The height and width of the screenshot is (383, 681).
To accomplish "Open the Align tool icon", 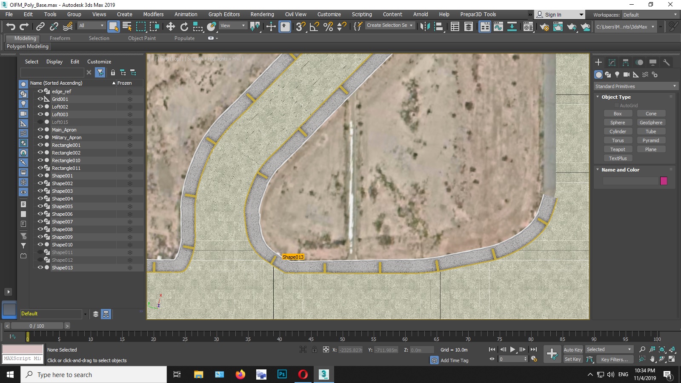I will (438, 26).
